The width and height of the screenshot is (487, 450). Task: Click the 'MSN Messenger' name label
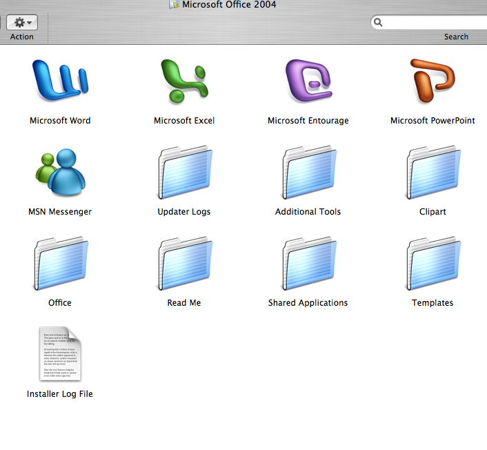[x=60, y=212]
